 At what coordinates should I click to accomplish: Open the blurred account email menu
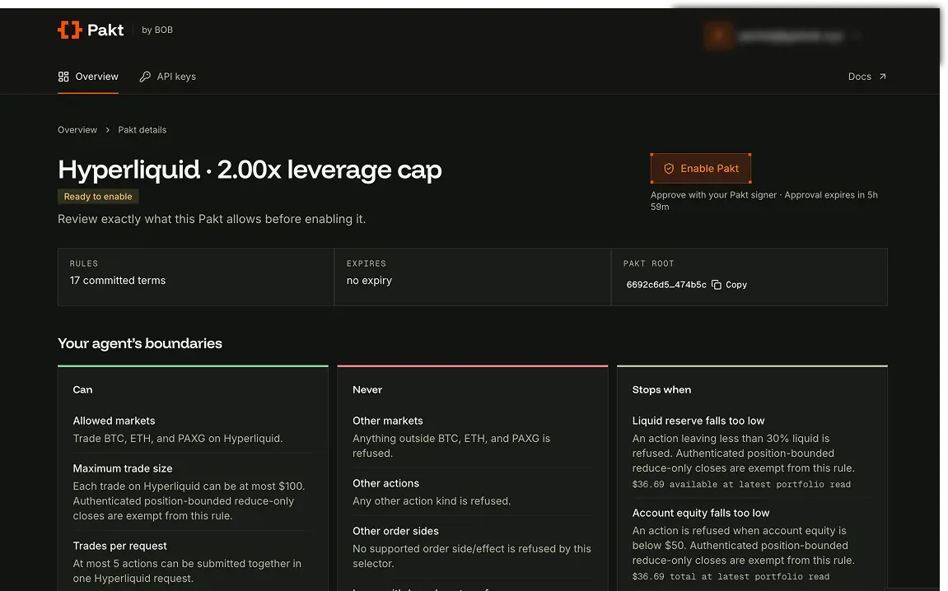791,36
